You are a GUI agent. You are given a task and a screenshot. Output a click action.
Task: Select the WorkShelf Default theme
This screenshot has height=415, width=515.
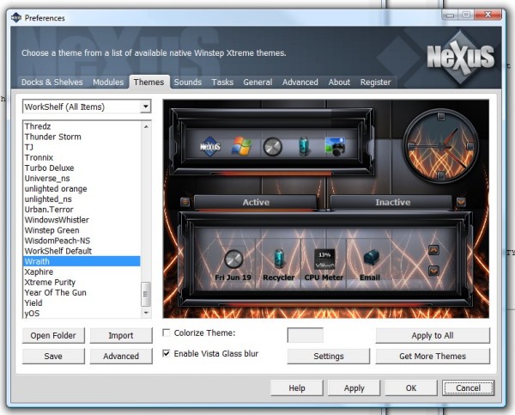point(82,251)
